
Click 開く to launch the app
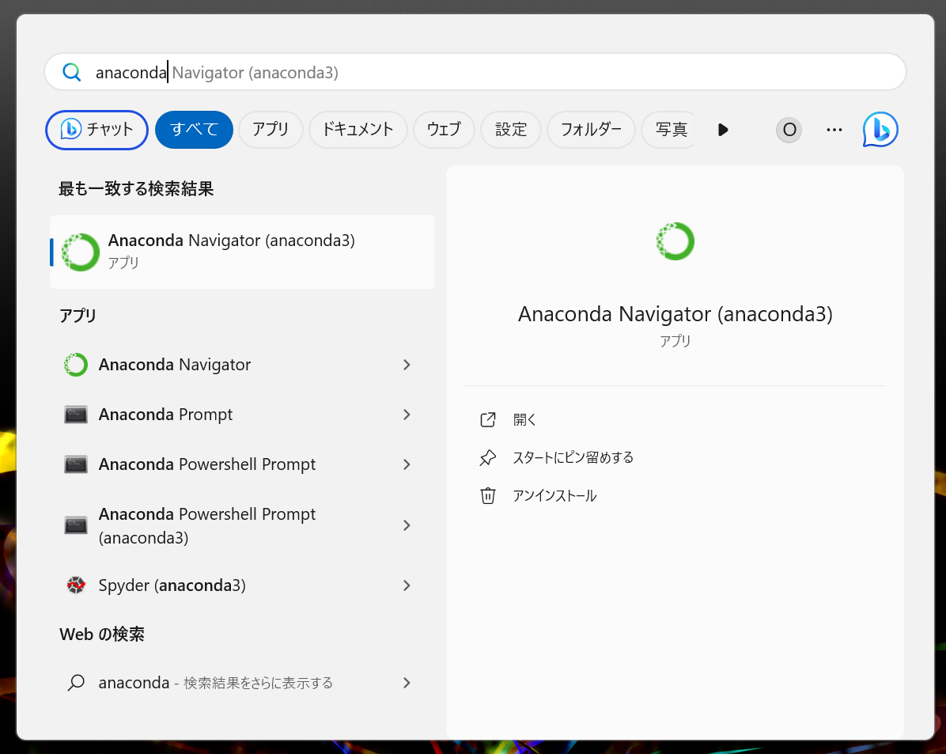pos(524,419)
